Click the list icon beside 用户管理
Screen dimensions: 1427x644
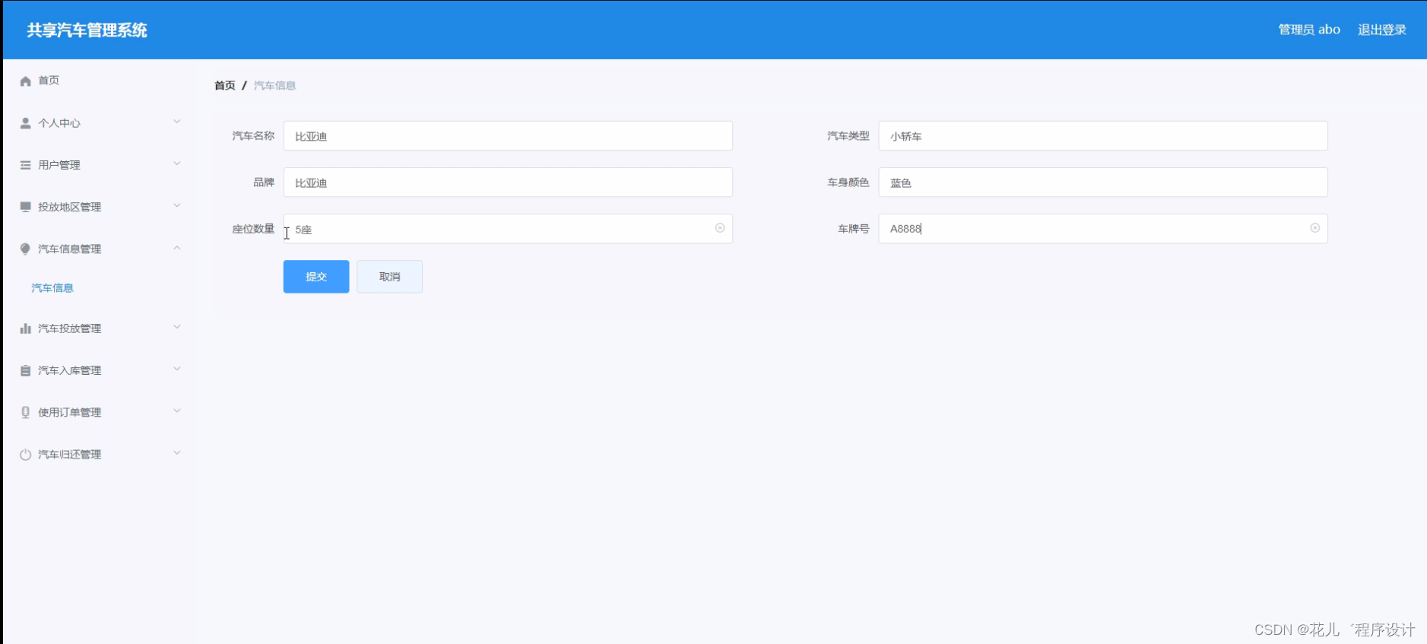(x=25, y=165)
